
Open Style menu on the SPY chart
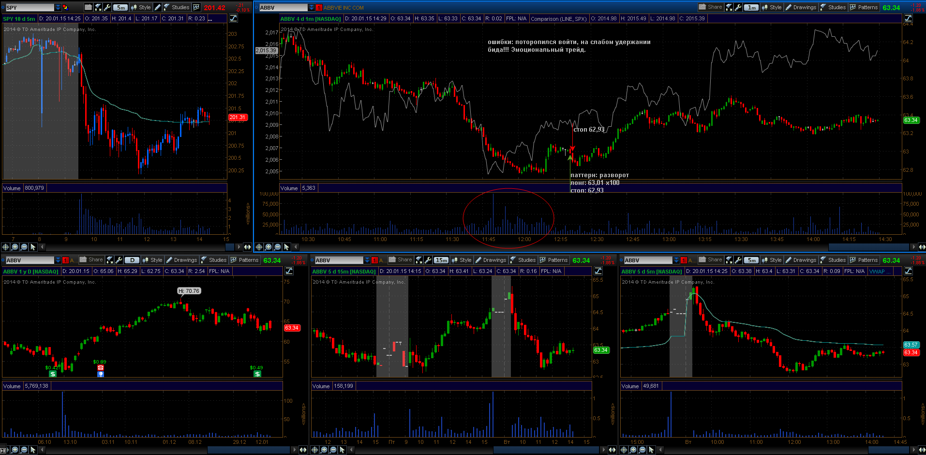pos(141,7)
